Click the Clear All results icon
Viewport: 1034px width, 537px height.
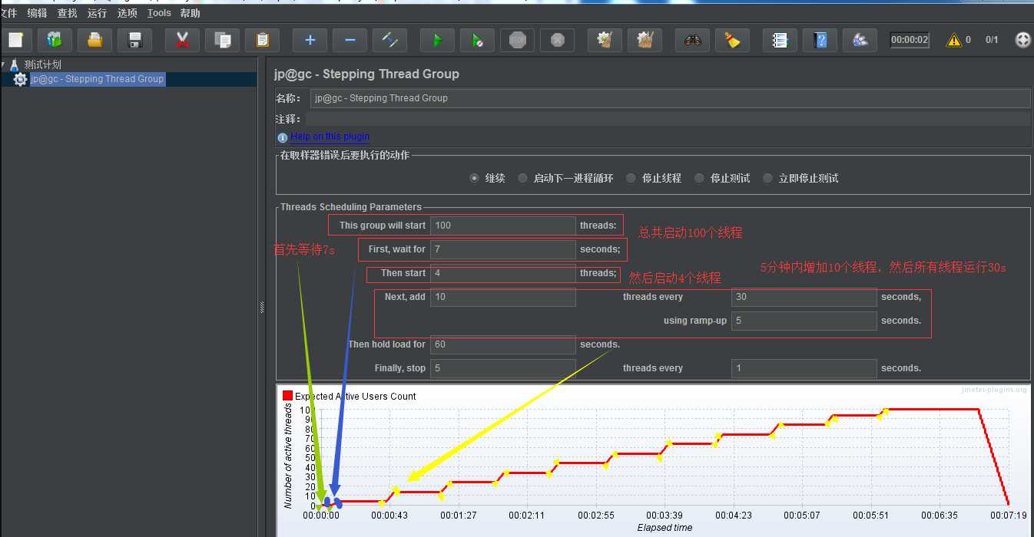click(645, 40)
